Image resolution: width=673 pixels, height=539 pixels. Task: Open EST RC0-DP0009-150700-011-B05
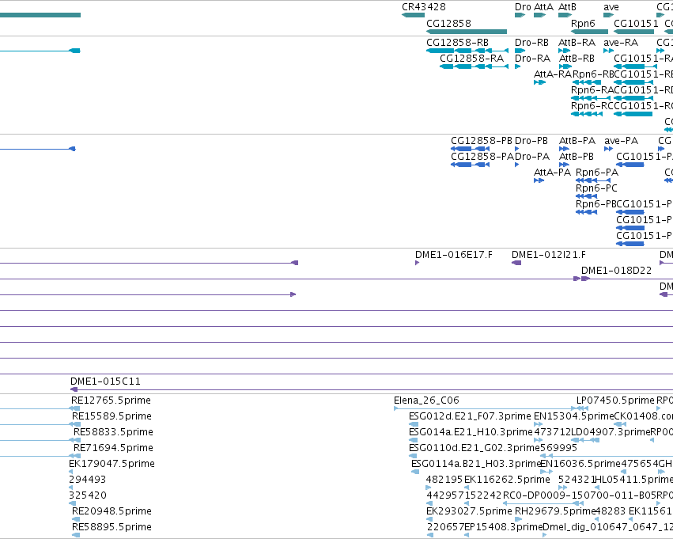[580, 495]
